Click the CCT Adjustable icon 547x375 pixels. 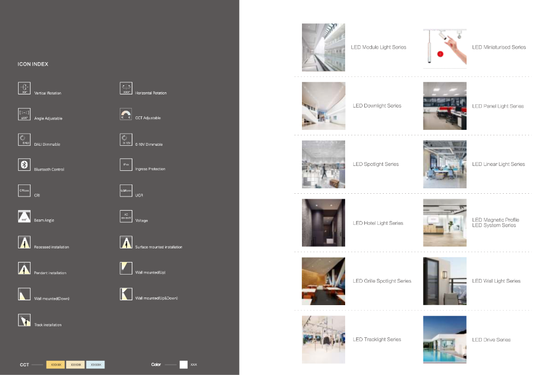(126, 114)
